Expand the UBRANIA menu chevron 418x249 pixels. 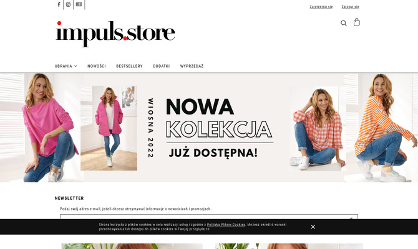coord(75,66)
